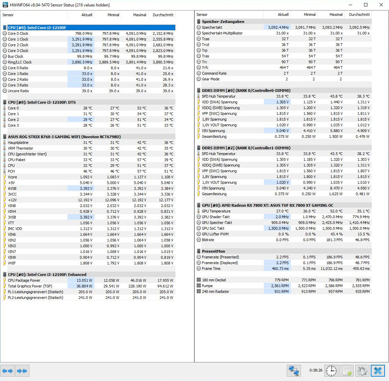Reset min/max values with clock icon
The image size is (389, 381).
(331, 371)
